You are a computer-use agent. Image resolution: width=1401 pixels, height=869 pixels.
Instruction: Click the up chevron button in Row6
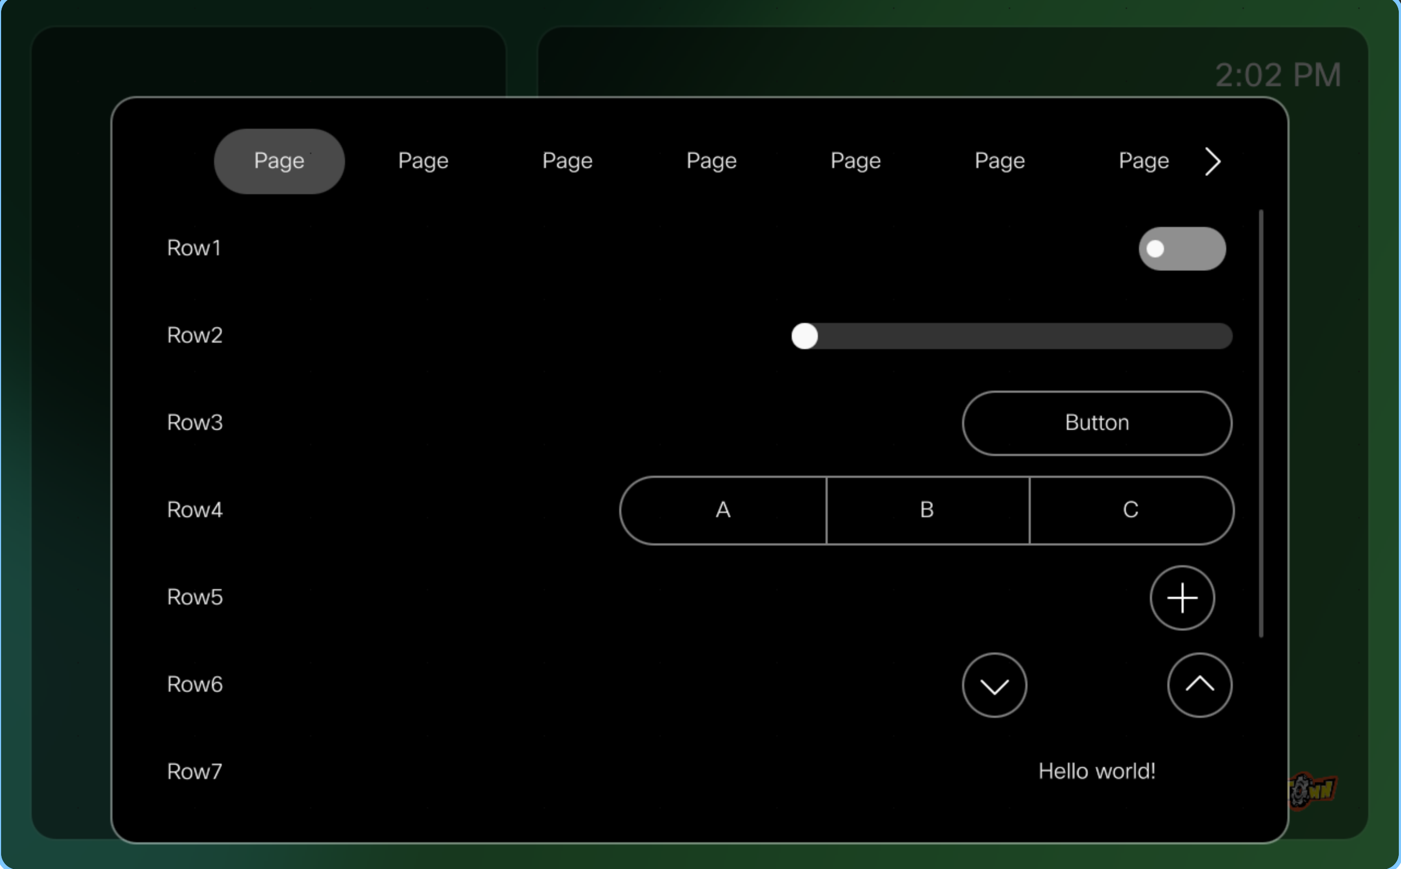click(1200, 685)
